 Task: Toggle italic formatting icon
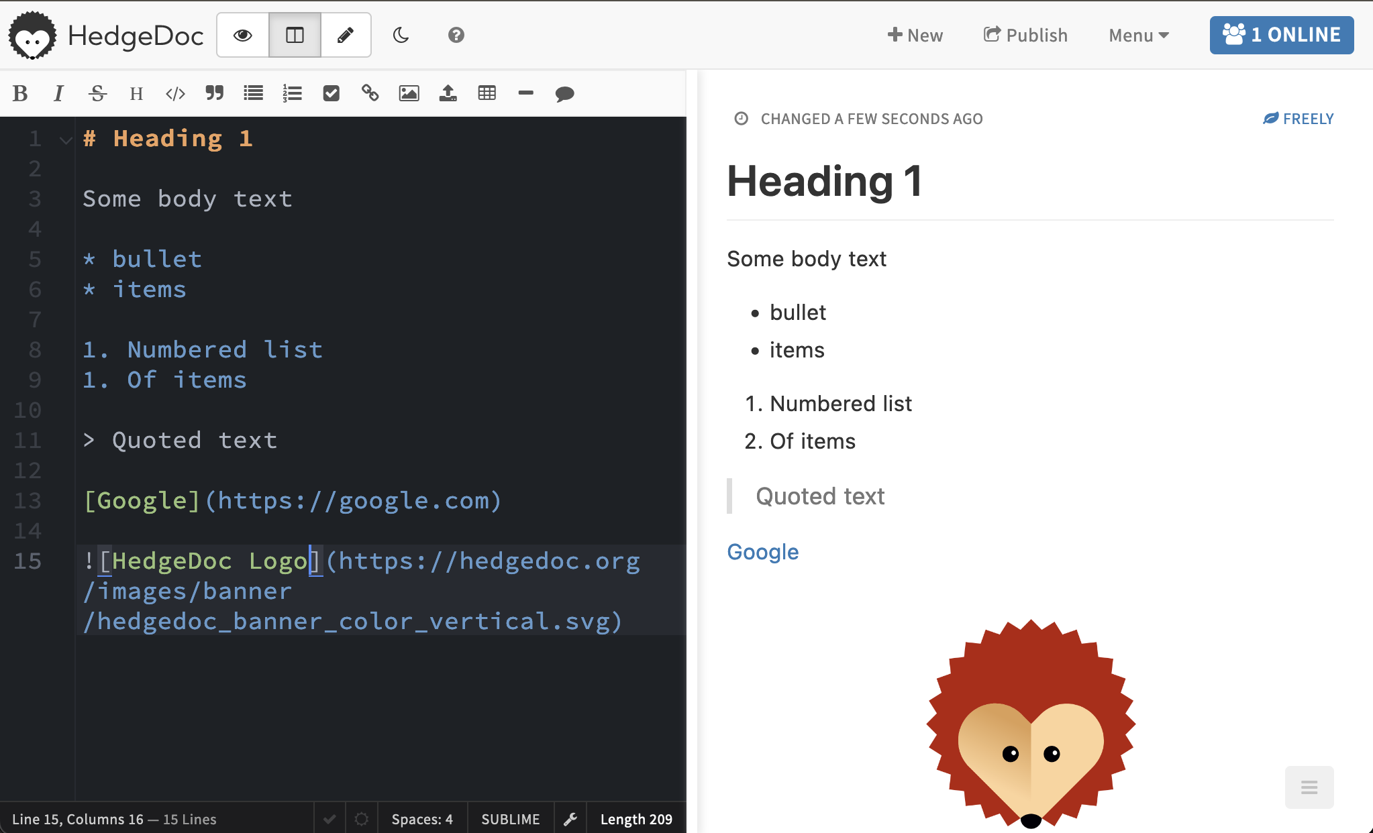(58, 93)
